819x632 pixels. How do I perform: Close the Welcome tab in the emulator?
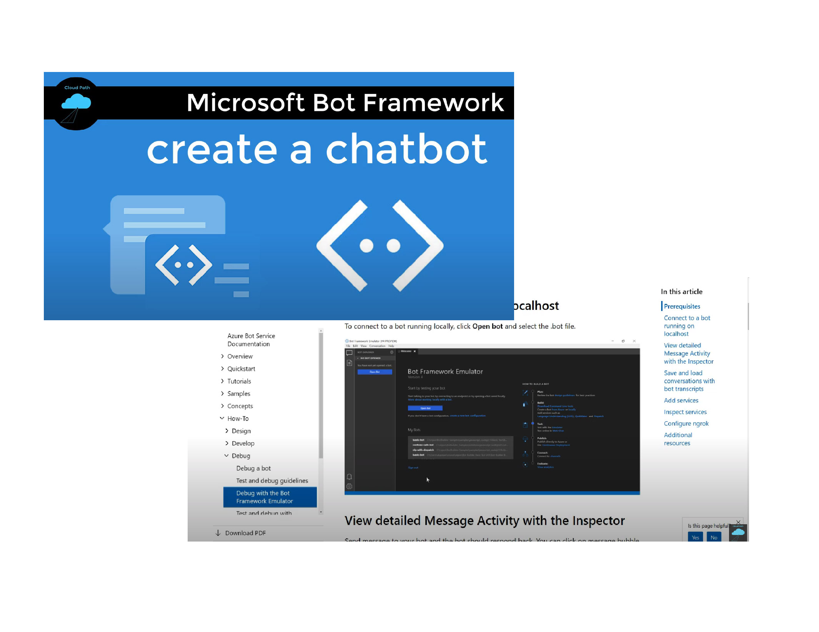[x=414, y=351]
